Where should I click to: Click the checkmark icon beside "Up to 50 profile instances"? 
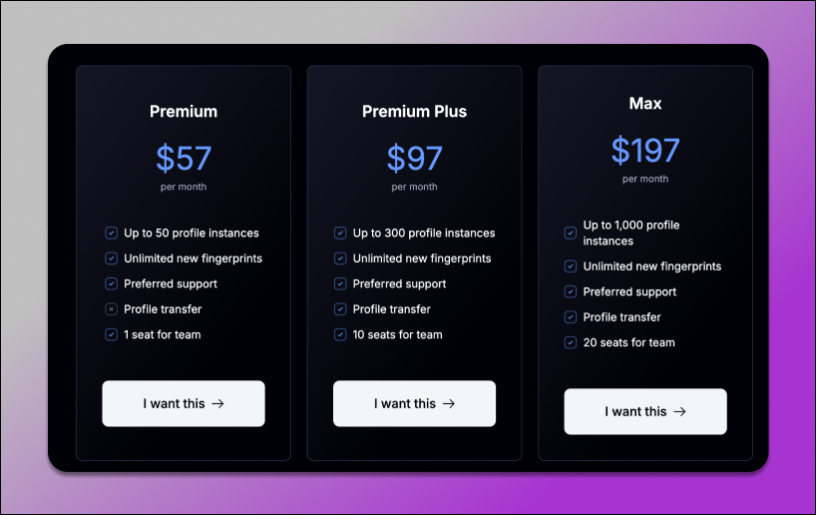(111, 233)
